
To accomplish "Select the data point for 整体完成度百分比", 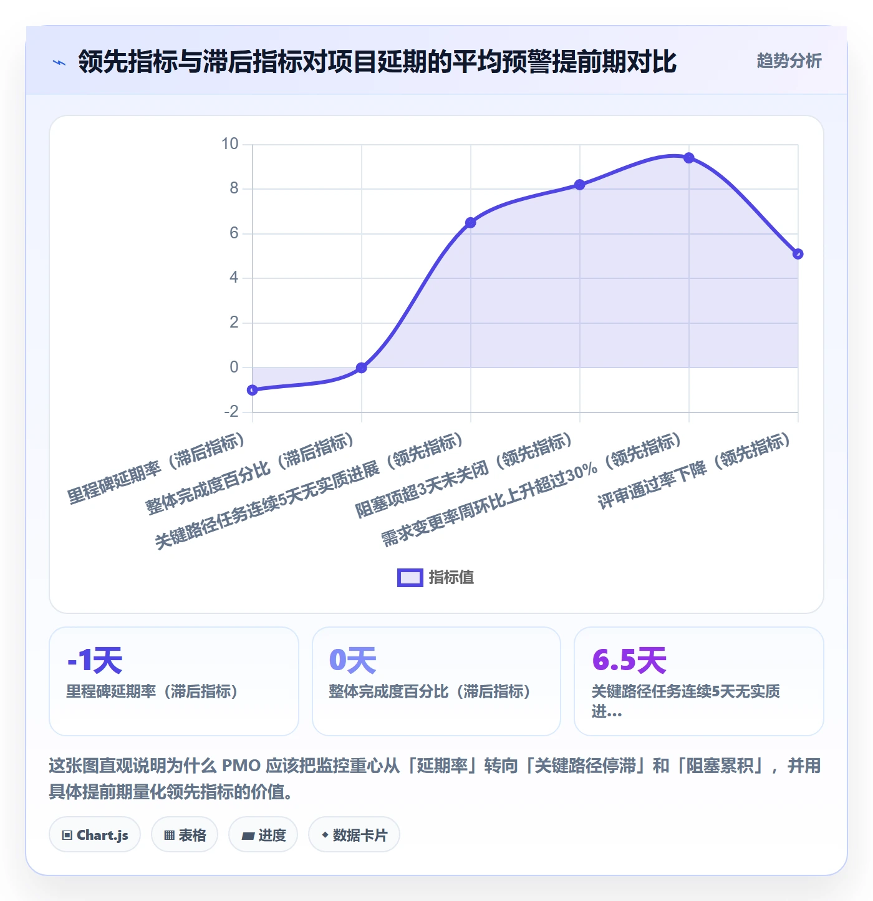I will tap(362, 368).
